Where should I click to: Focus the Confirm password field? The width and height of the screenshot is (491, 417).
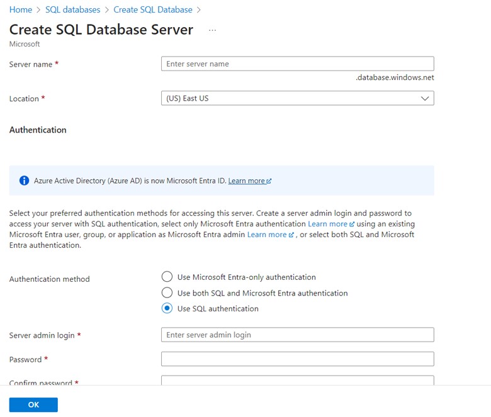point(297,381)
